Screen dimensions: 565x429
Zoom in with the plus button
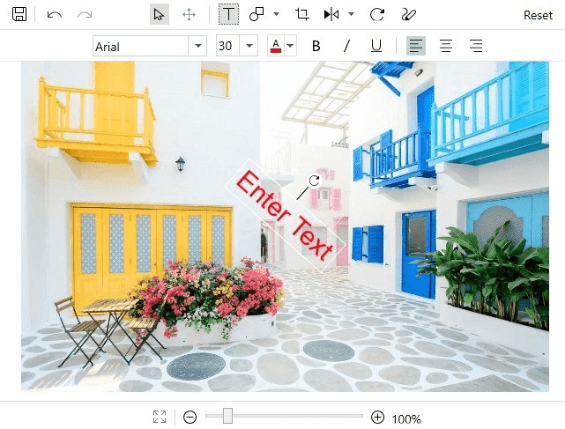377,418
